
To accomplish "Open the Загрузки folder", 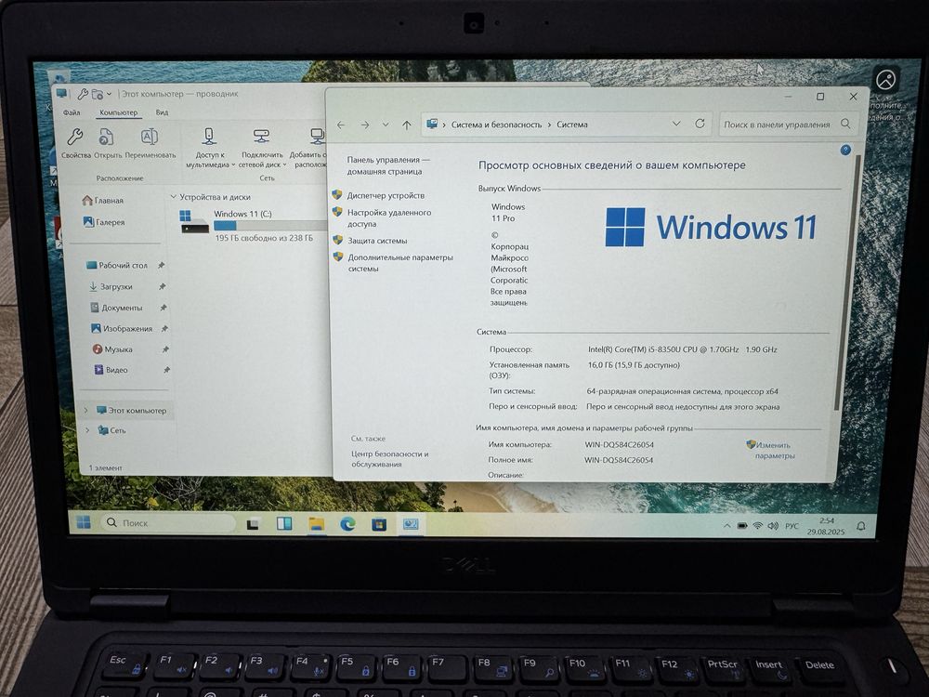I will [111, 286].
